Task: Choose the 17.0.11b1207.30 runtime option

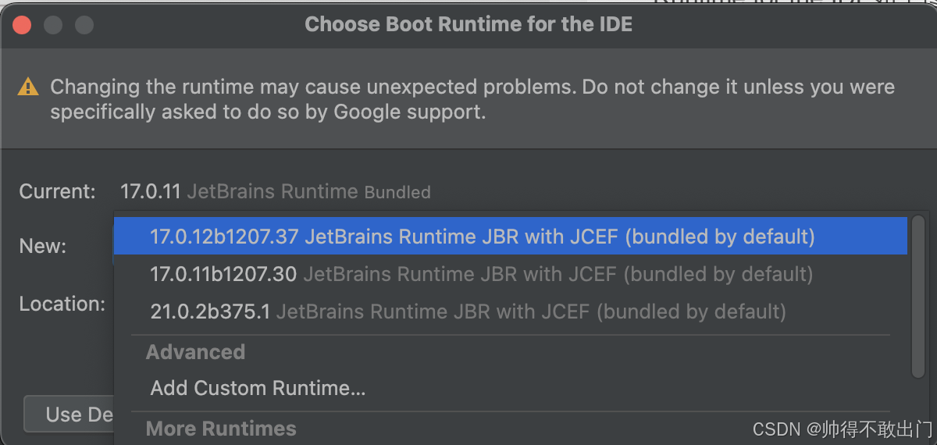Action: 511,274
